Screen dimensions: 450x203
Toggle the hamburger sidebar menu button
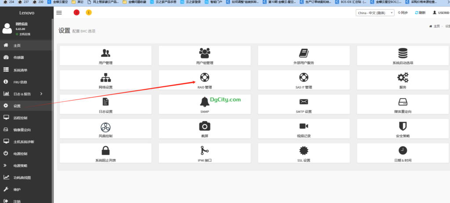click(59, 13)
